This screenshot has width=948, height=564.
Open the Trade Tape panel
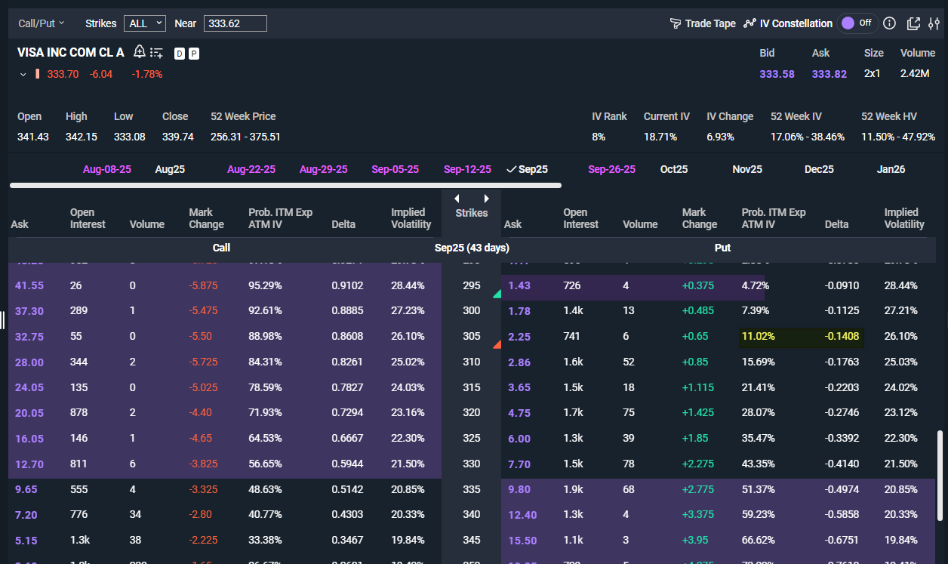pyautogui.click(x=703, y=23)
